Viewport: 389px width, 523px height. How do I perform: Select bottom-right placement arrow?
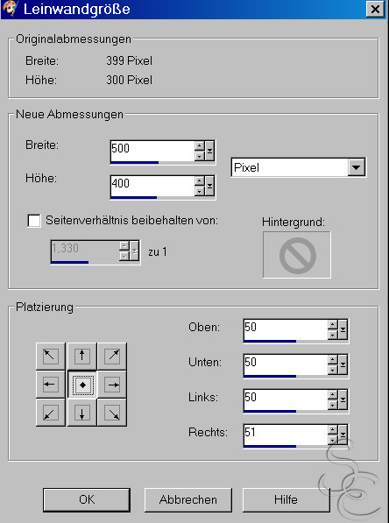[x=112, y=413]
